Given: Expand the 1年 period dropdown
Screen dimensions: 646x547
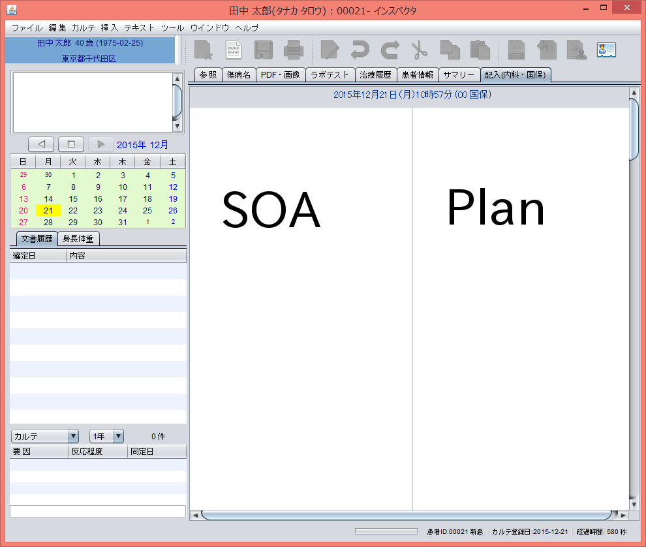Looking at the screenshot, I should pyautogui.click(x=106, y=436).
